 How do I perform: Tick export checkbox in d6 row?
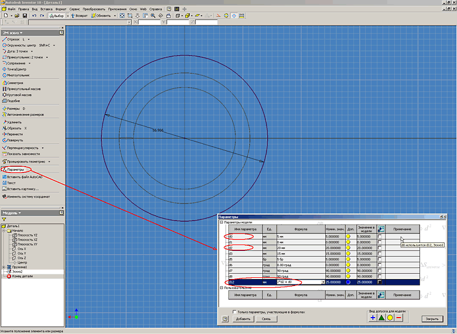click(x=380, y=265)
